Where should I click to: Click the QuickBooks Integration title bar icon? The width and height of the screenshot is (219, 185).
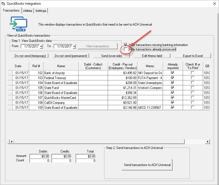tap(3, 4)
